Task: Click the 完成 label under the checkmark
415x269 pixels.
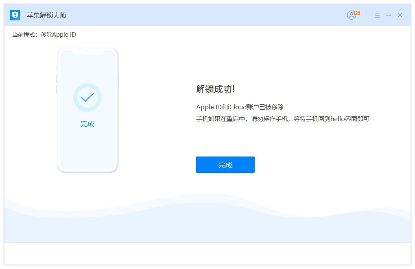Action: (x=87, y=123)
